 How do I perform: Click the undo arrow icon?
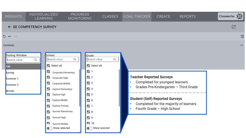[10, 37]
